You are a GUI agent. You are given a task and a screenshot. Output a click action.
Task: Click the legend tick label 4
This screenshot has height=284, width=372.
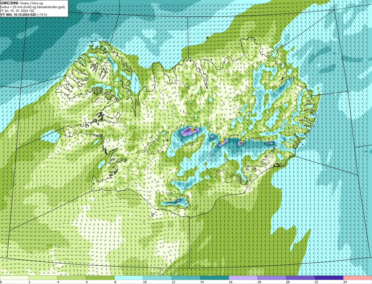point(58,282)
